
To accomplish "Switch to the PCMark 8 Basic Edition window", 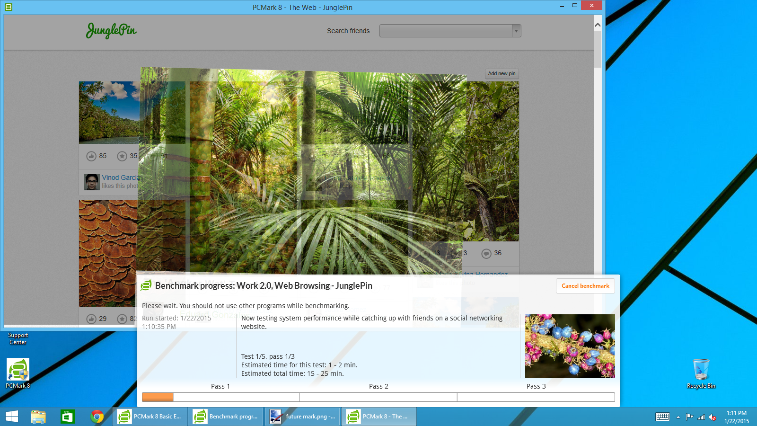I will click(150, 417).
